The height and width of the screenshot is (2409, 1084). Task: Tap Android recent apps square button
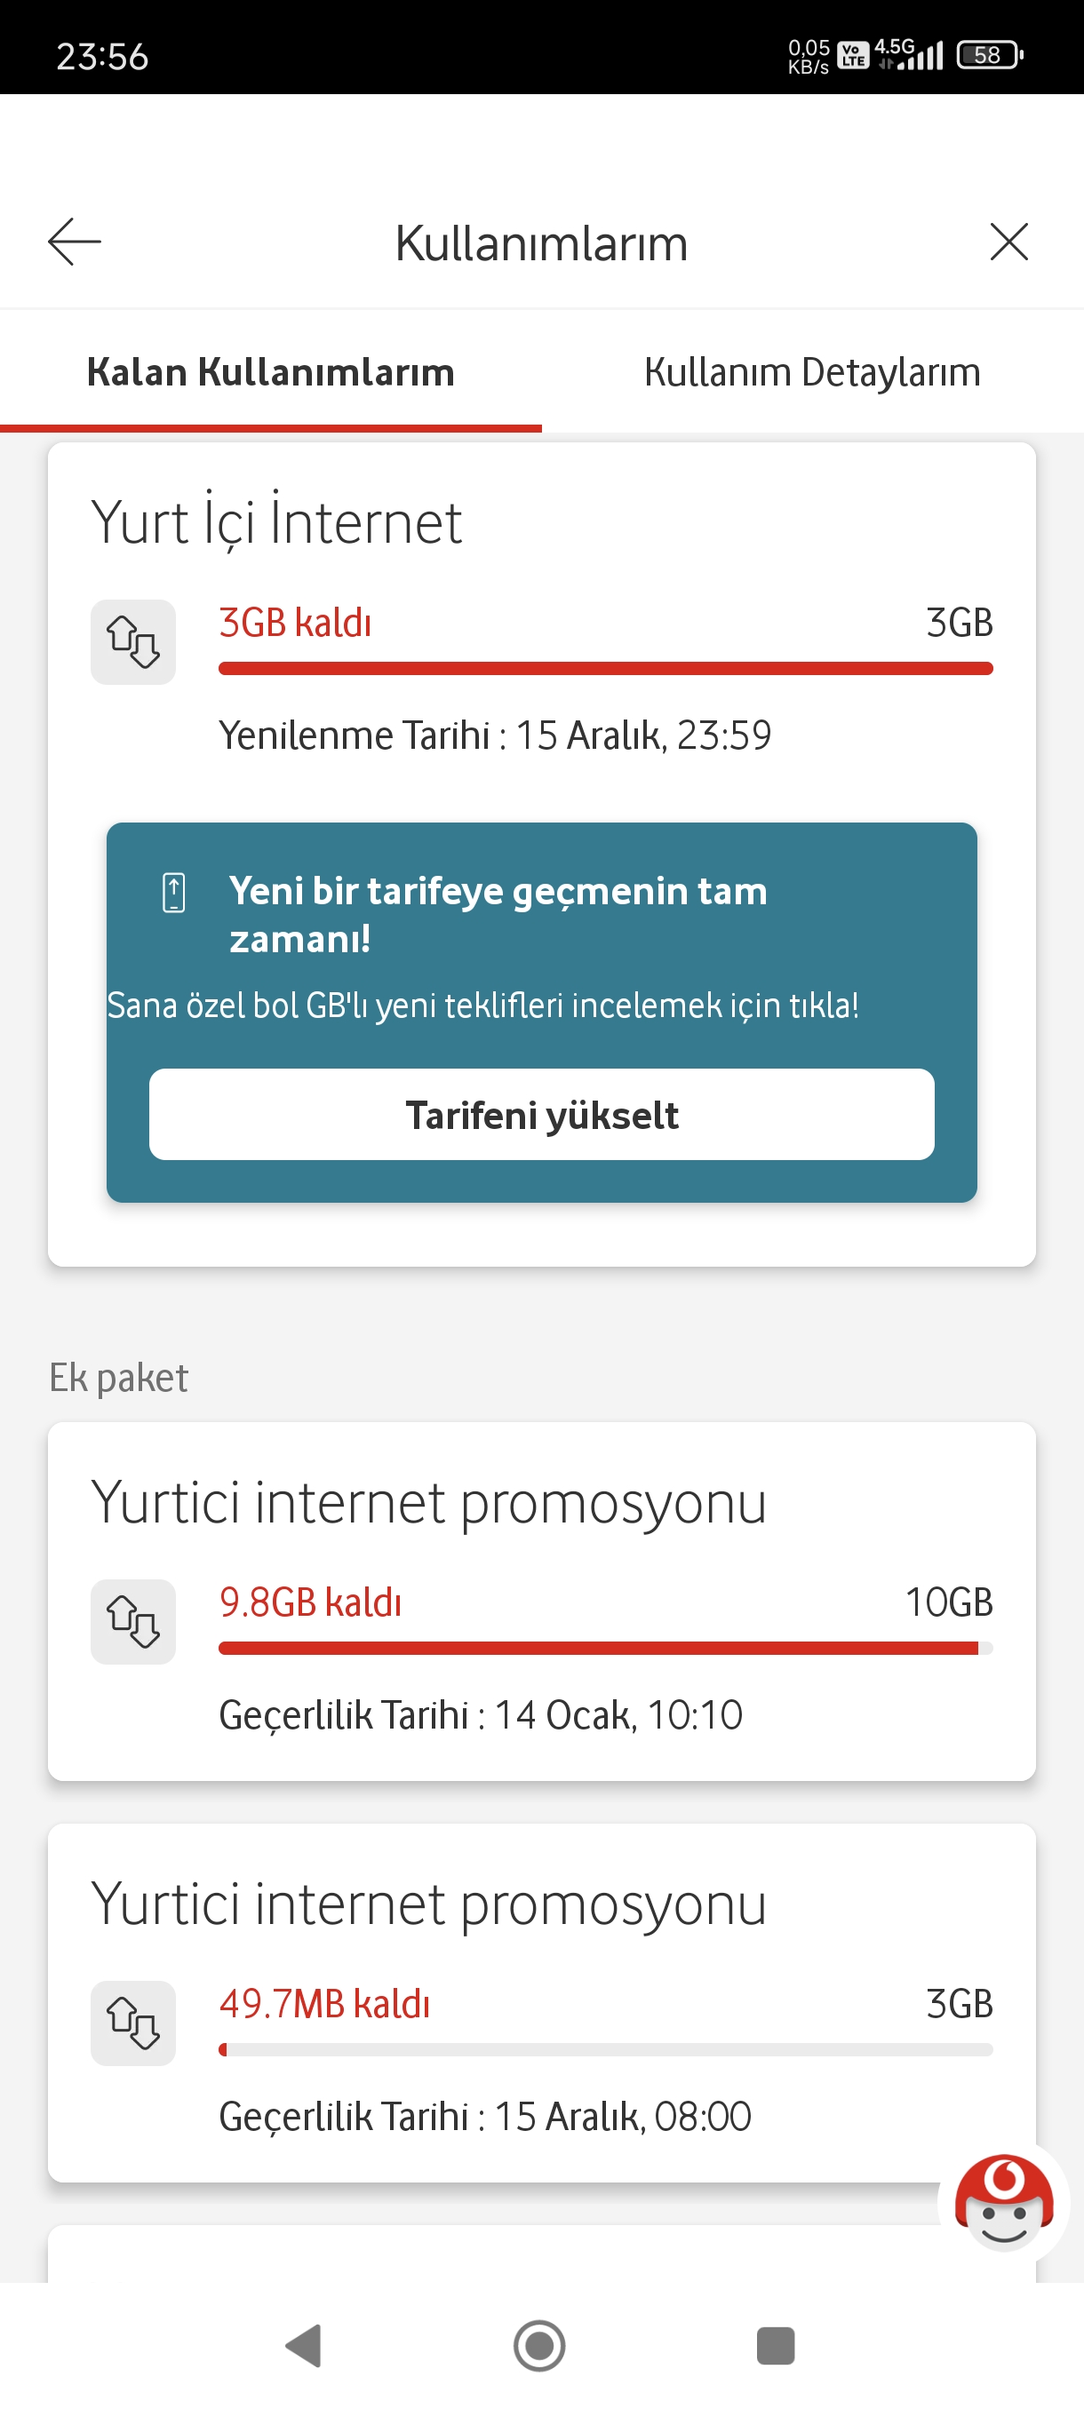coord(776,2345)
